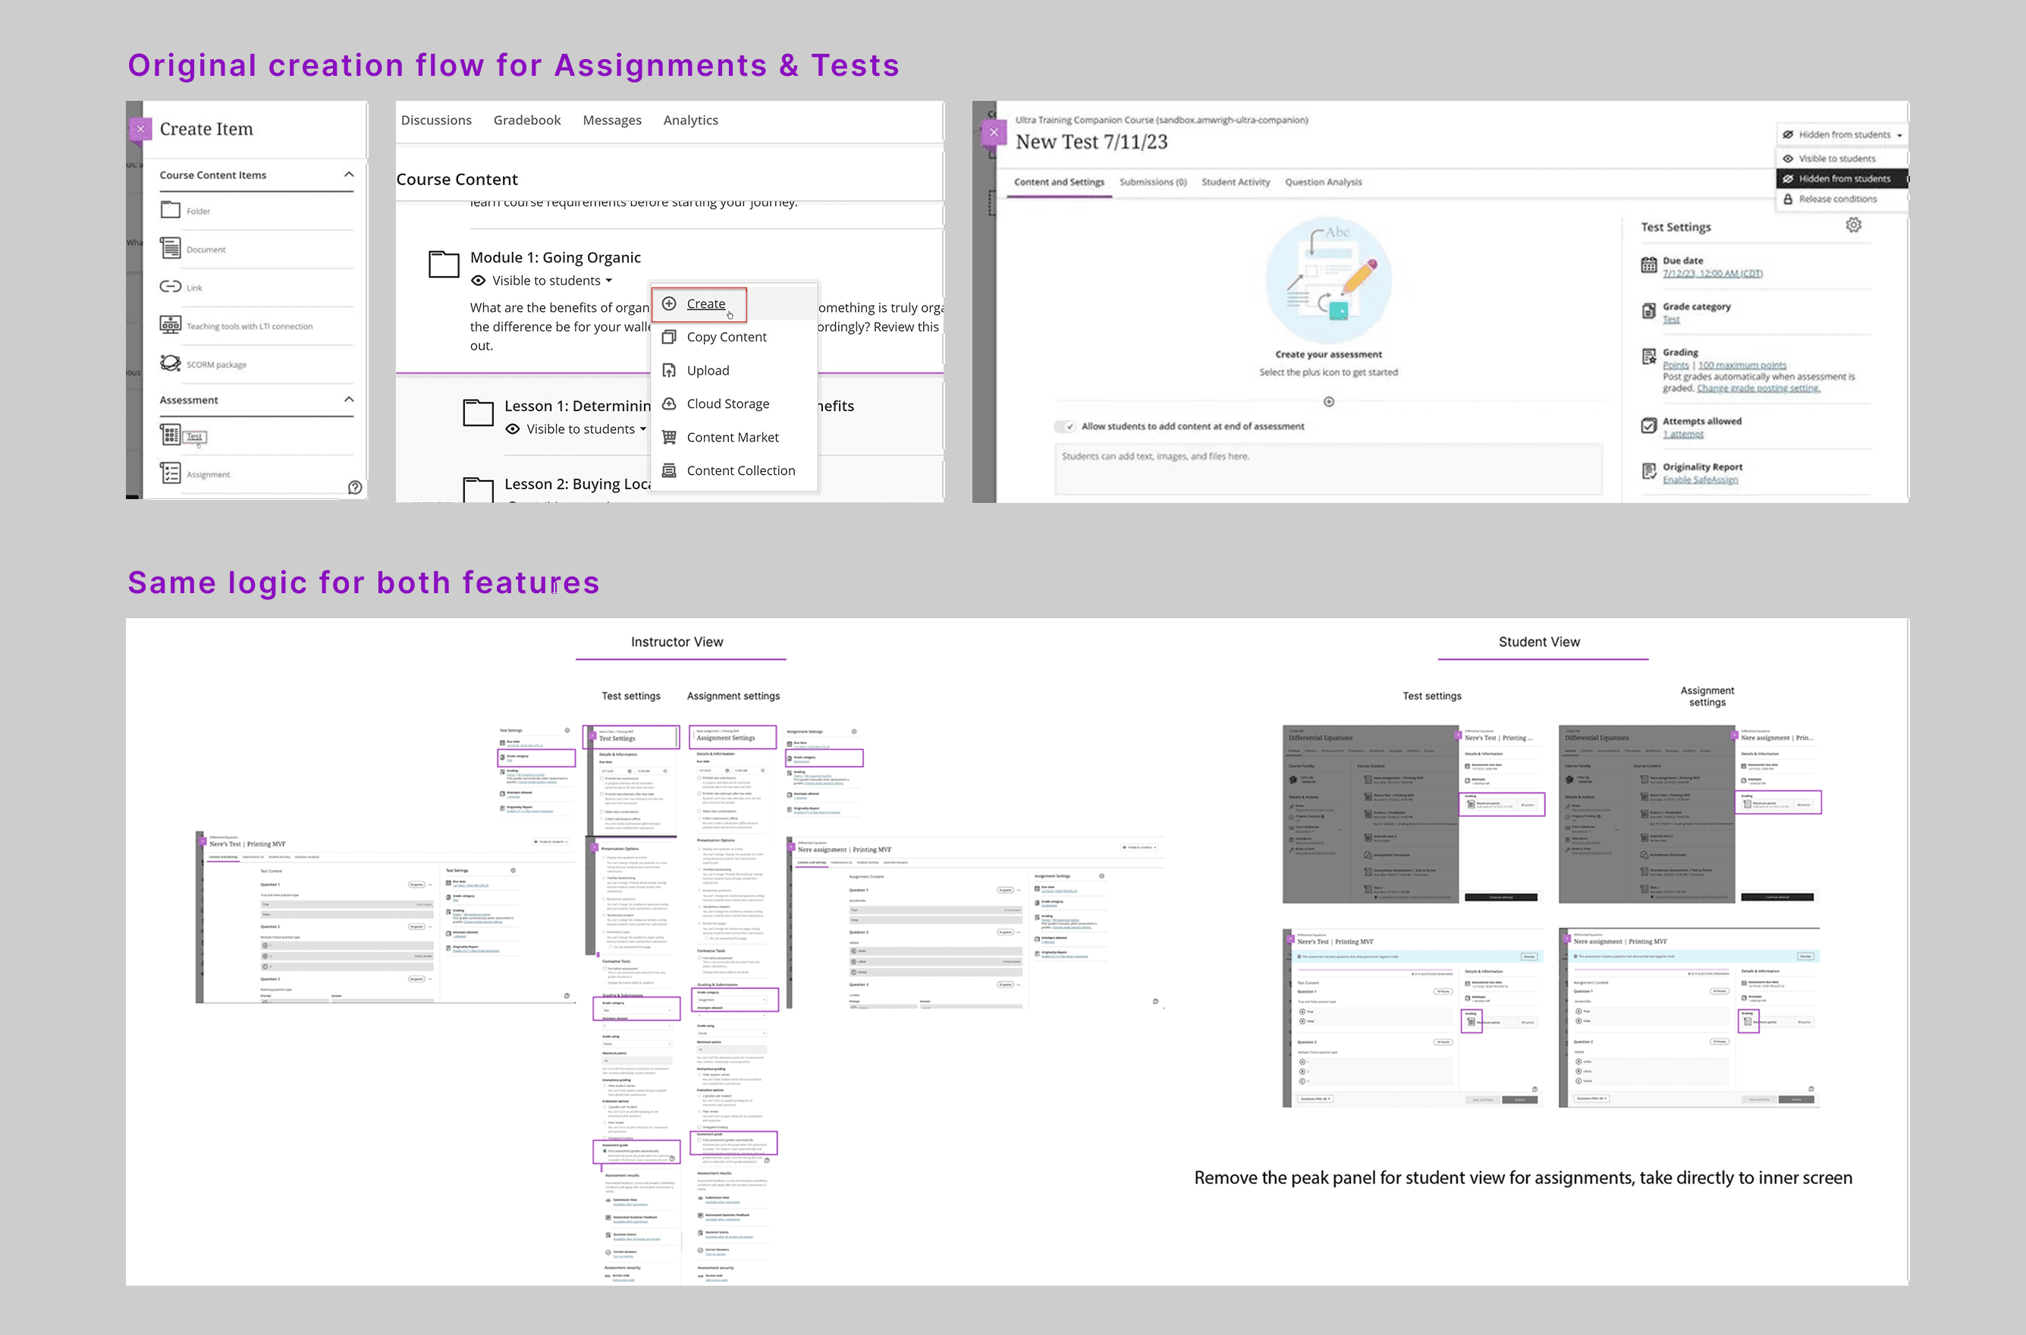Choose Hidden from students in dropdown list

(1843, 179)
